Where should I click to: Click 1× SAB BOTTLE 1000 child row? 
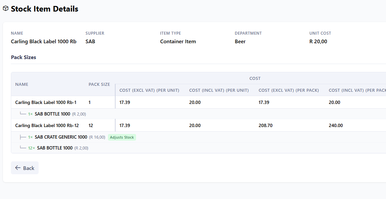[198, 114]
